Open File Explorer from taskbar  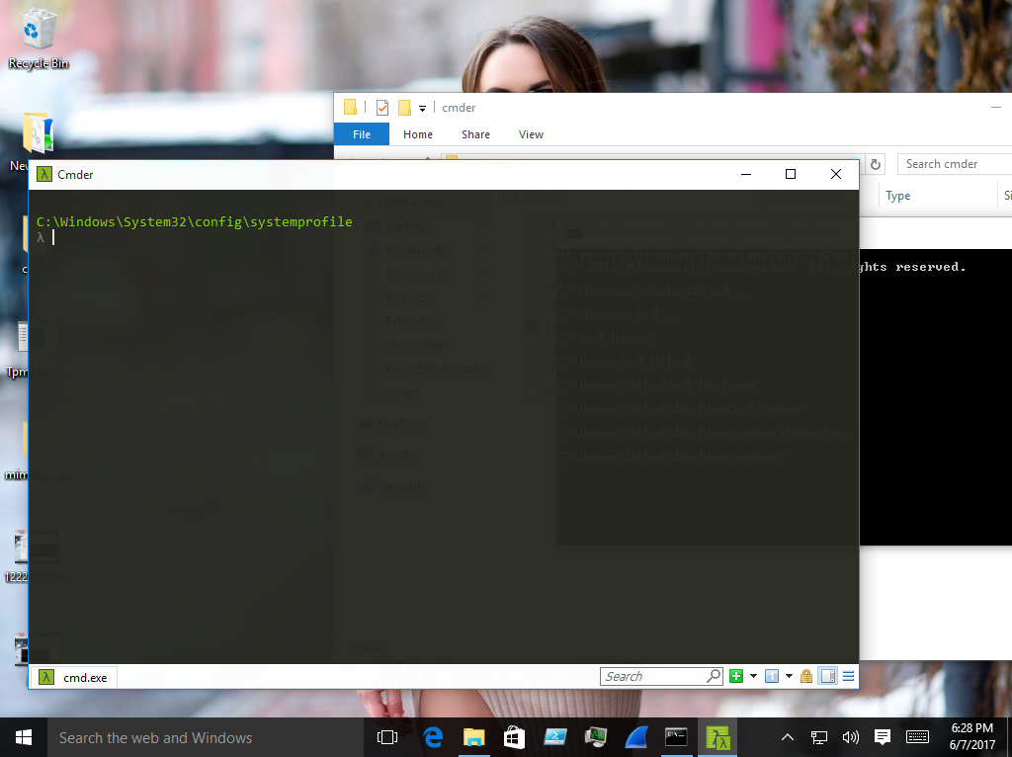coord(473,737)
